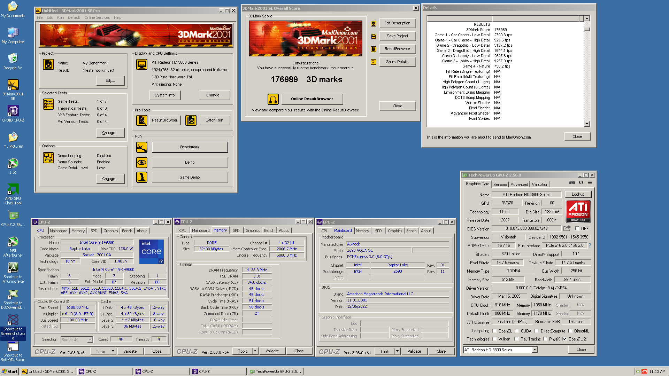This screenshot has height=376, width=669.
Task: Toggle DirectML checkbox in GPU-Z
Action: [x=570, y=331]
